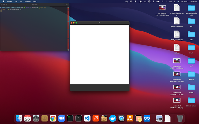Click the hat-shaped menu bar icon
The width and height of the screenshot is (199, 124).
[x=140, y=1]
